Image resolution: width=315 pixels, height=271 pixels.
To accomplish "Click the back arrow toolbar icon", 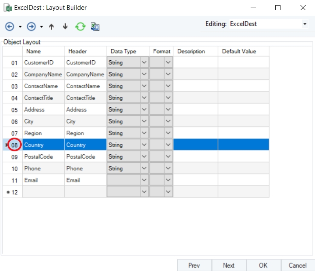I will point(9,27).
